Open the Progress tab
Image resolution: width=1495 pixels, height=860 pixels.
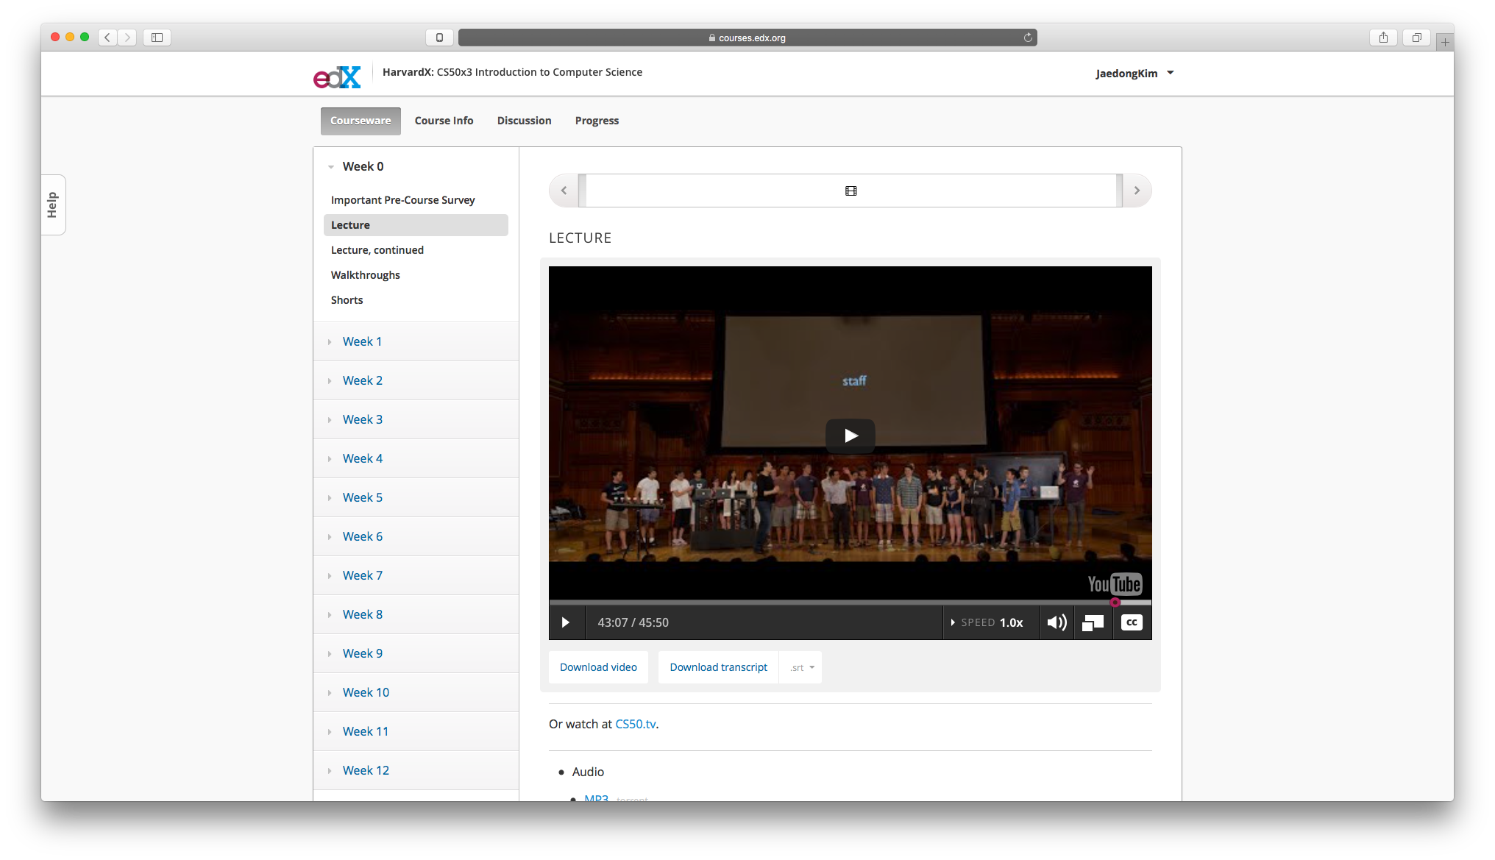click(597, 121)
